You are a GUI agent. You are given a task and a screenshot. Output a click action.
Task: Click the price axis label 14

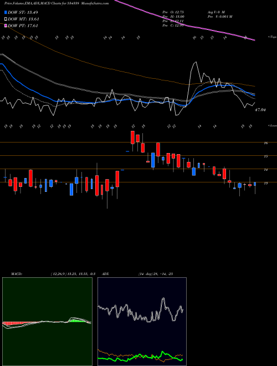(265, 170)
